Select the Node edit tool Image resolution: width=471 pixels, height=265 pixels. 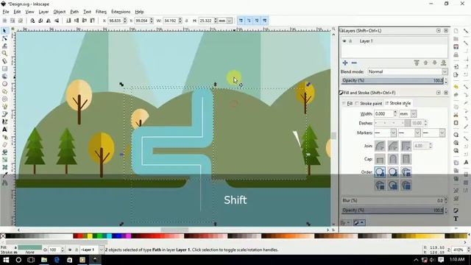pos(4,38)
